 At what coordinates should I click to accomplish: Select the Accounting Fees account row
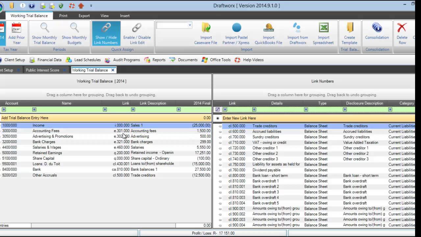coord(106,131)
